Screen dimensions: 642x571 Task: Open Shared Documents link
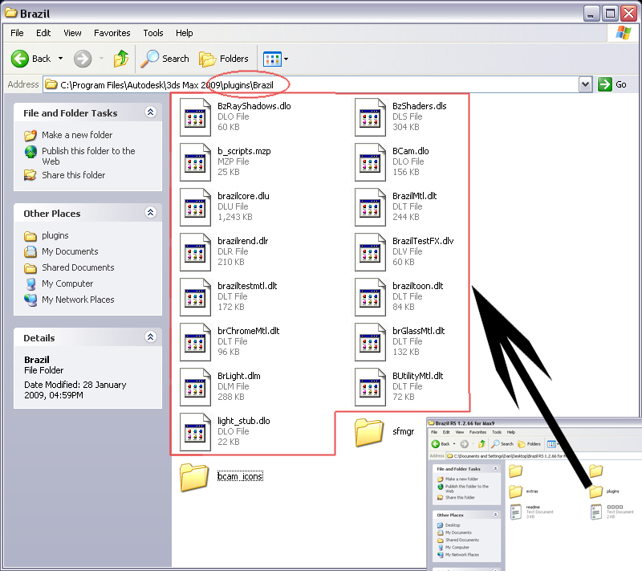(x=78, y=267)
